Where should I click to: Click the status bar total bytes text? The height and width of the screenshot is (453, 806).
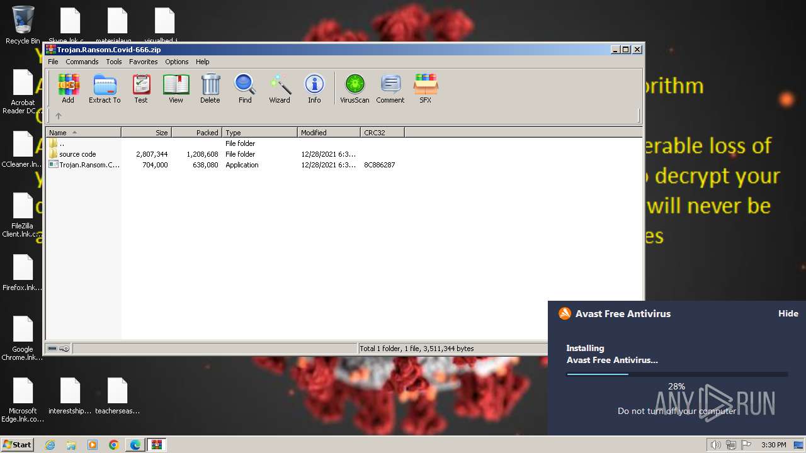click(x=416, y=349)
